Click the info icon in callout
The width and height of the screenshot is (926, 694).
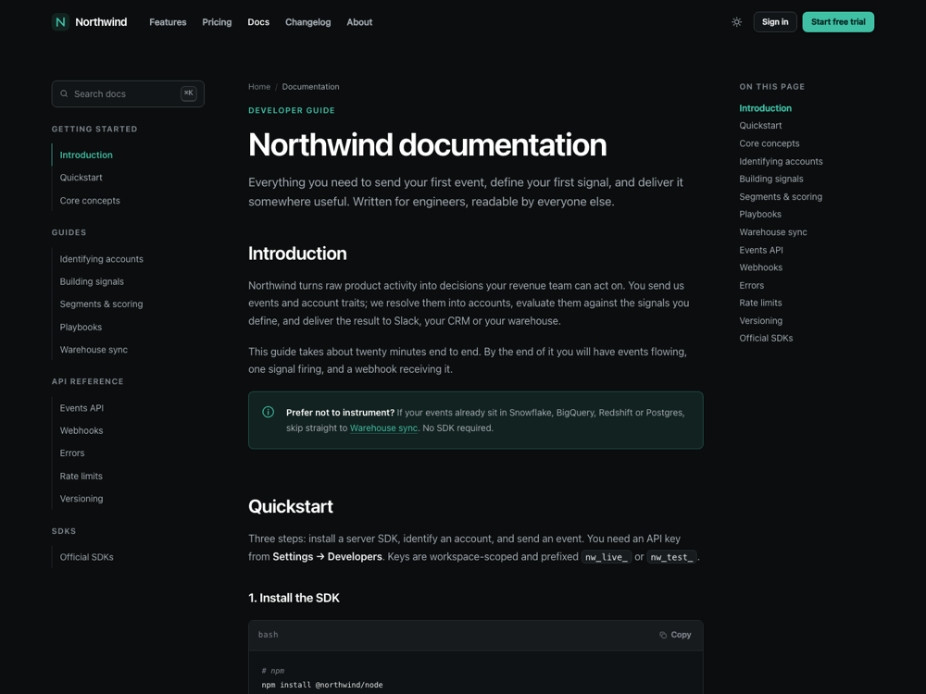click(269, 412)
